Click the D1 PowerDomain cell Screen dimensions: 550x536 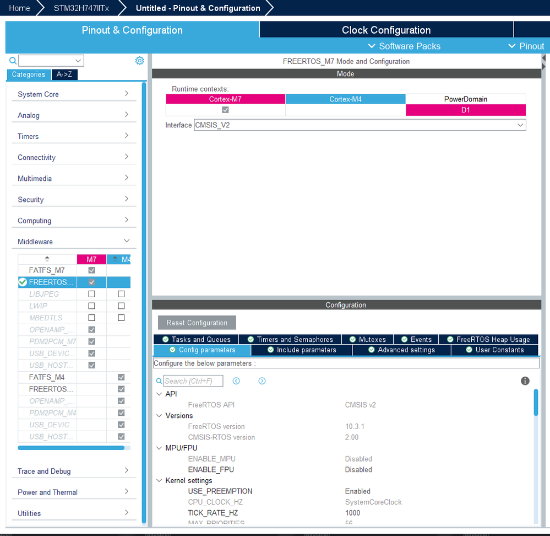[465, 110]
